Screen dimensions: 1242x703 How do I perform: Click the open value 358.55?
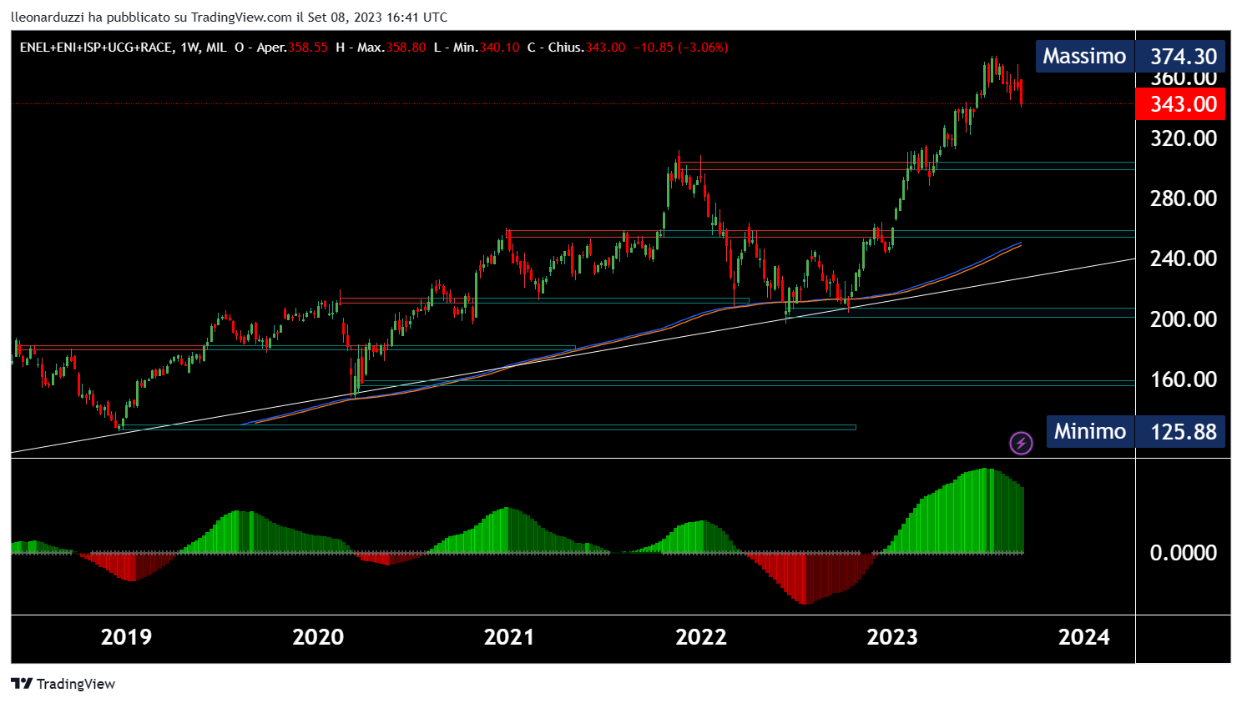click(x=307, y=48)
